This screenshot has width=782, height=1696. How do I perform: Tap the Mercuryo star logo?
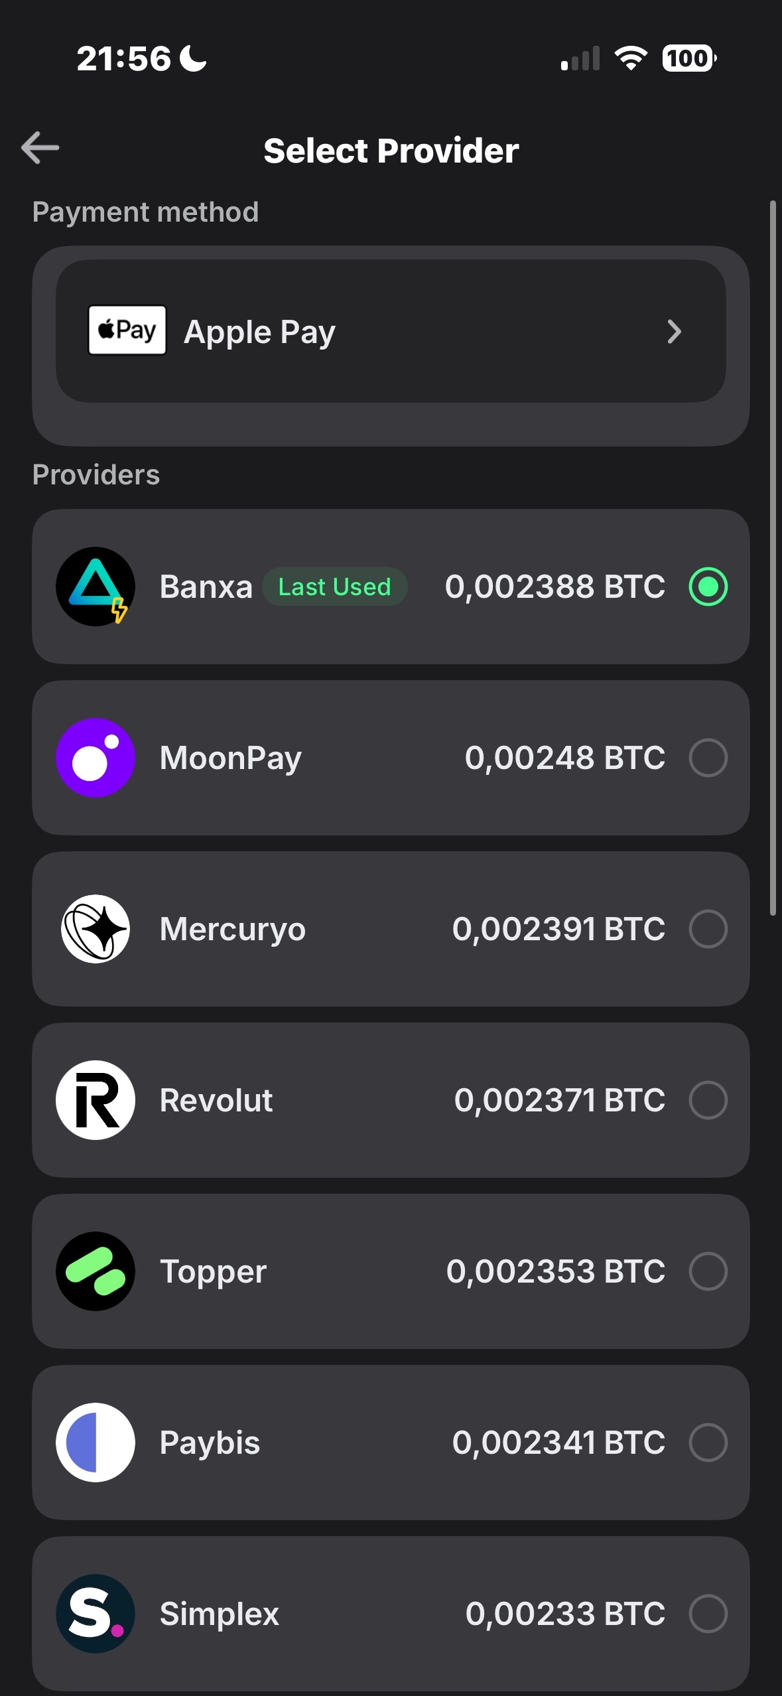96,929
